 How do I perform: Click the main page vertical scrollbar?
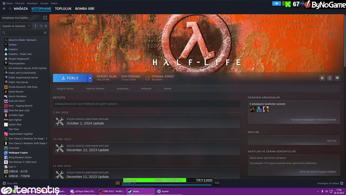[345, 41]
